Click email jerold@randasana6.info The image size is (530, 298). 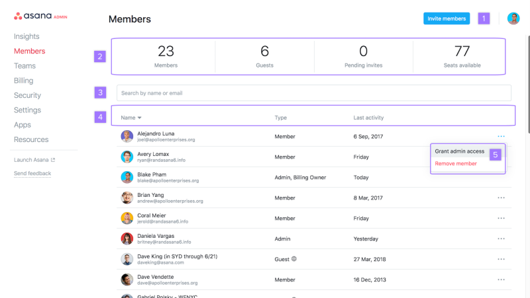pos(162,221)
